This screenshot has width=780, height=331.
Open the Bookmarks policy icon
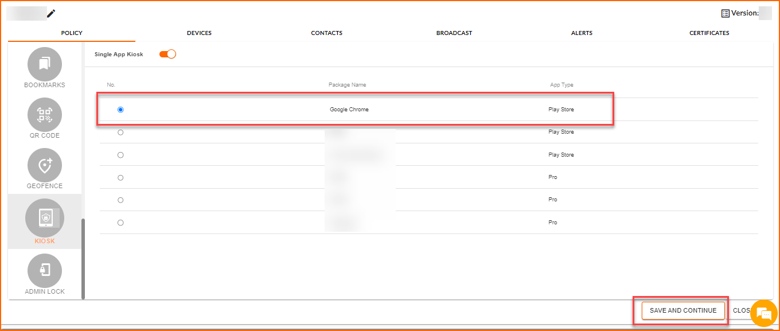pyautogui.click(x=45, y=64)
